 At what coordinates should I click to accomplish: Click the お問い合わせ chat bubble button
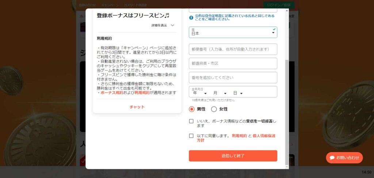(344, 158)
